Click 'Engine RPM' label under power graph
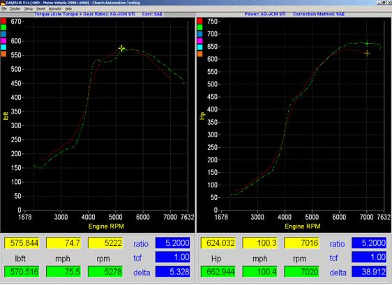 coord(303,226)
